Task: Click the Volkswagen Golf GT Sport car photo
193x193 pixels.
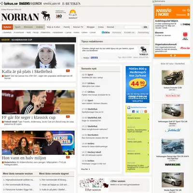Action: pos(173,111)
